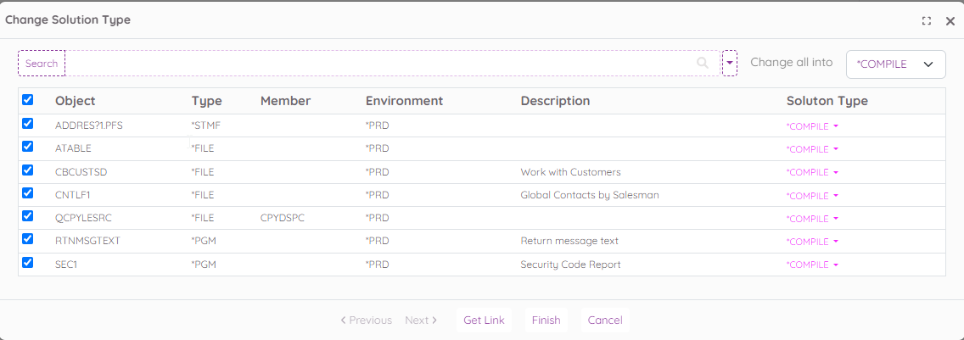The width and height of the screenshot is (964, 340).
Task: Uncheck the ATABLE row checkbox
Action: click(28, 147)
